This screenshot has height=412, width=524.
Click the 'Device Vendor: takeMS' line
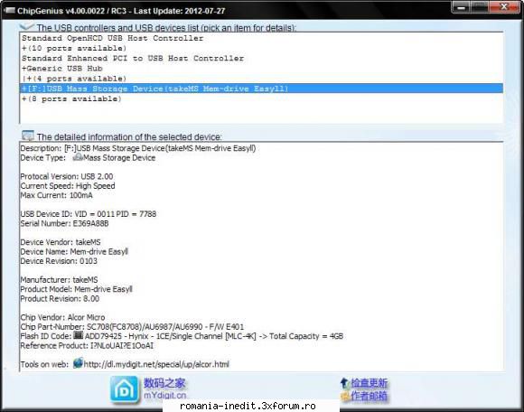point(61,242)
